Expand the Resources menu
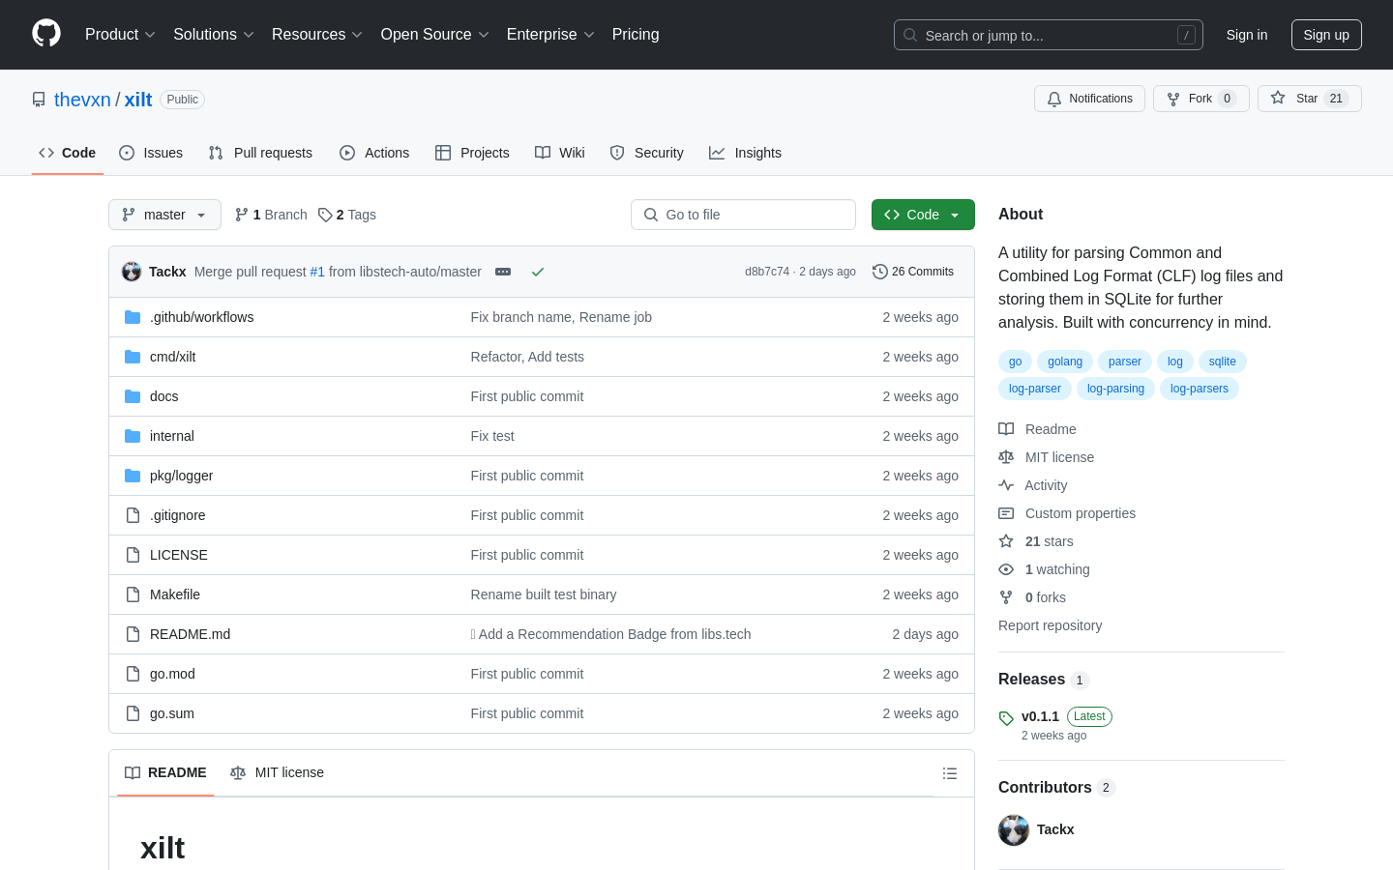The width and height of the screenshot is (1393, 870). click(x=317, y=35)
